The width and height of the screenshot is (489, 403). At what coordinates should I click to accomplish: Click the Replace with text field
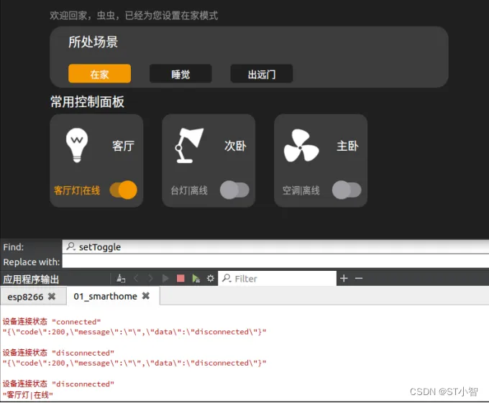pos(275,262)
